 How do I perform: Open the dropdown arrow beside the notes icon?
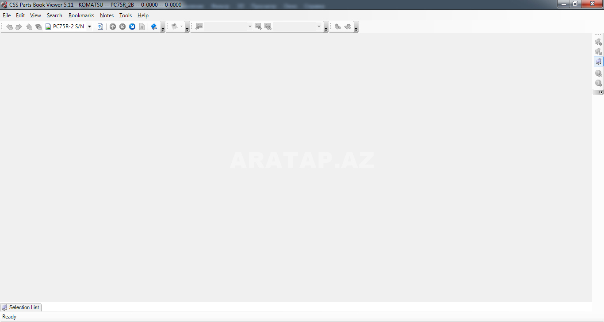click(181, 27)
